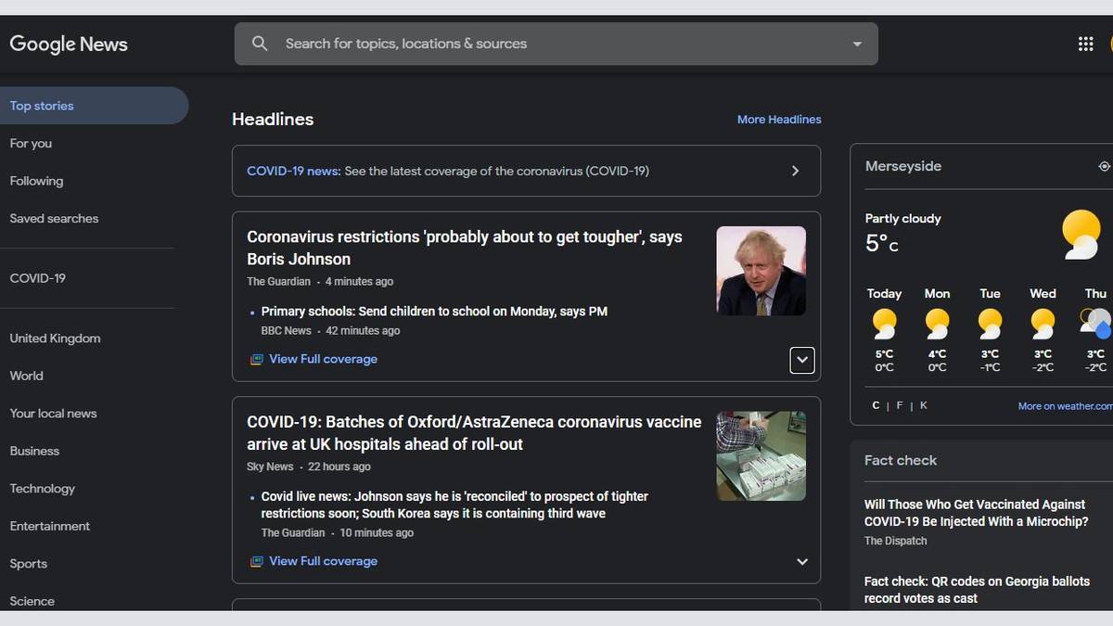This screenshot has height=626, width=1113.
Task: Click 'BBC News' source label
Action: [x=287, y=331]
